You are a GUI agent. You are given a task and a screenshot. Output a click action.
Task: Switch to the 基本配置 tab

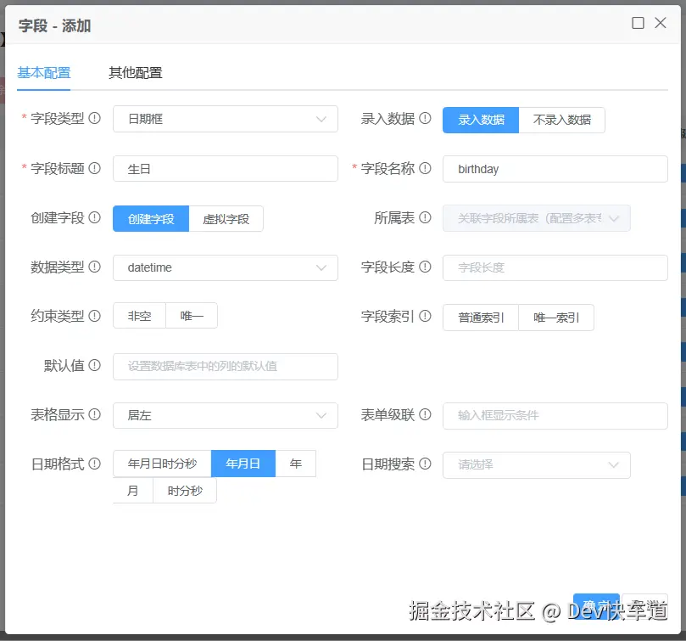point(44,73)
